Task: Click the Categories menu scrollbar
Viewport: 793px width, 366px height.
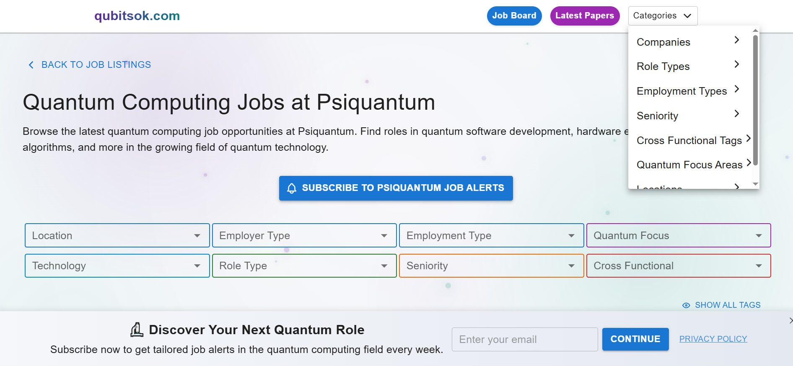Action: [755, 101]
